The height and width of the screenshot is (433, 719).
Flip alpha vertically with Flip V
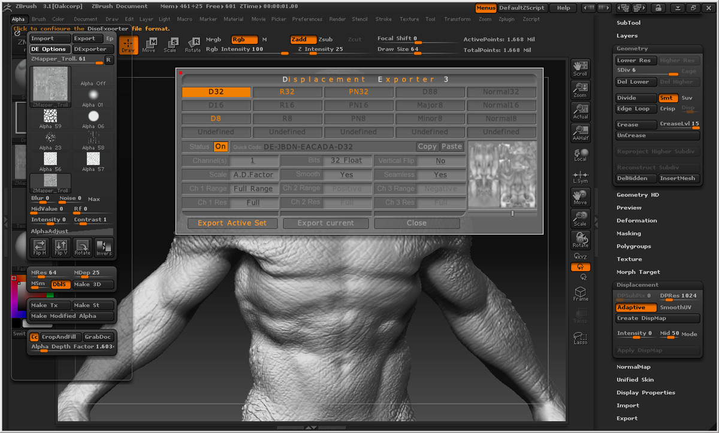[61, 247]
